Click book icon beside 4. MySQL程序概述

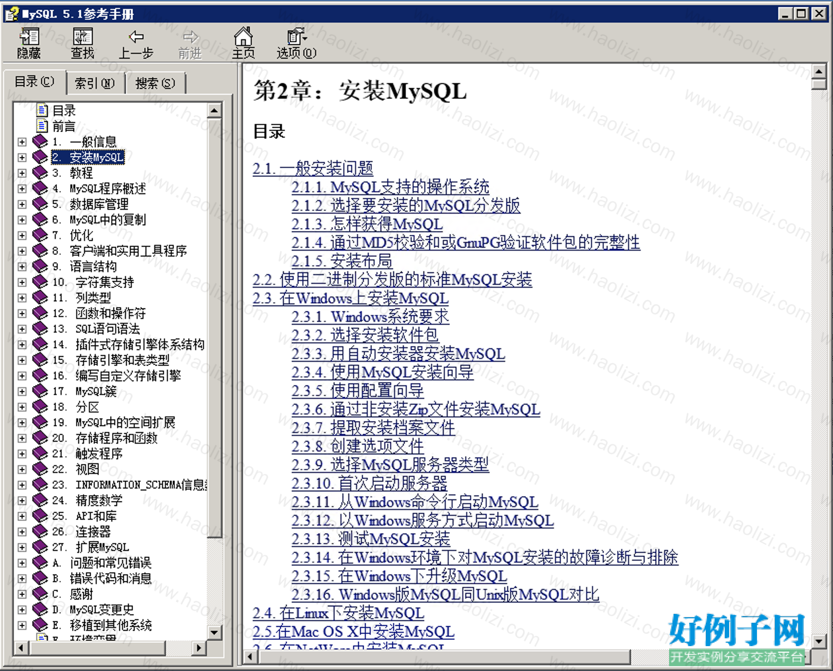click(x=40, y=188)
